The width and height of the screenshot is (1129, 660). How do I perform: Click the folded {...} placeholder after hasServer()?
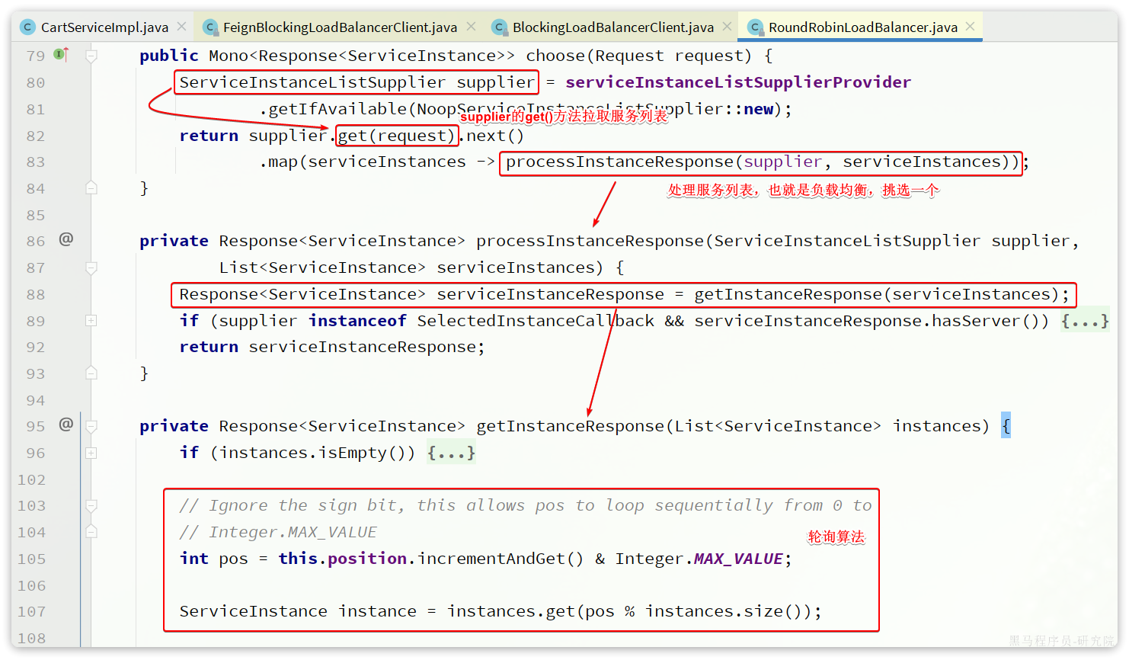click(x=1084, y=321)
